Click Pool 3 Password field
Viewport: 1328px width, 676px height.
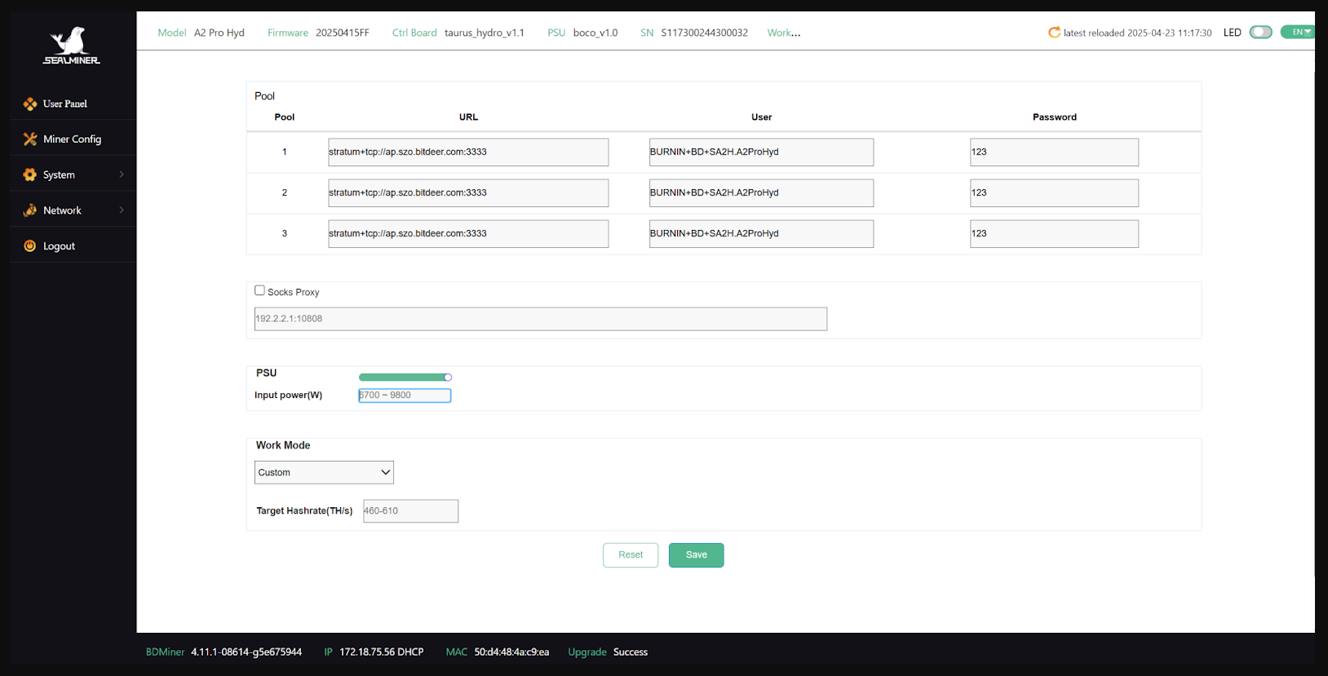1054,234
